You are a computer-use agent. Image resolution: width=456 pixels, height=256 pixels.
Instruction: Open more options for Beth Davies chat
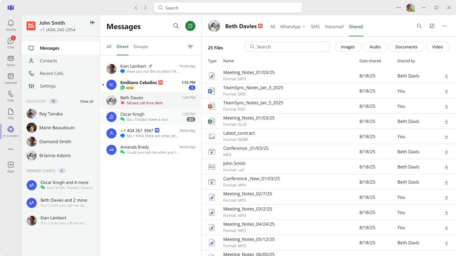[445, 26]
